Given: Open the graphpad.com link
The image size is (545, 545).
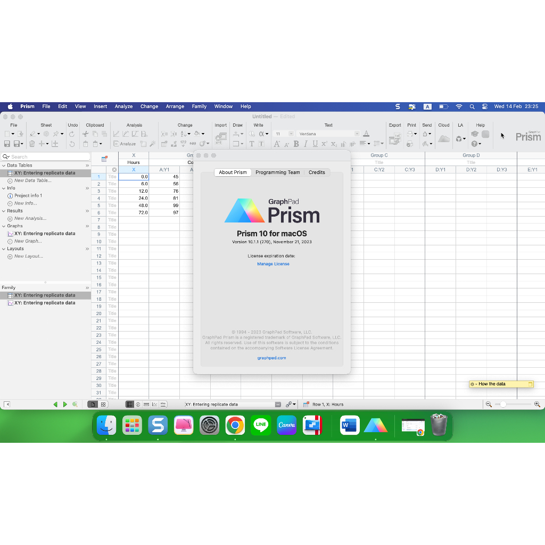Looking at the screenshot, I should [x=271, y=358].
